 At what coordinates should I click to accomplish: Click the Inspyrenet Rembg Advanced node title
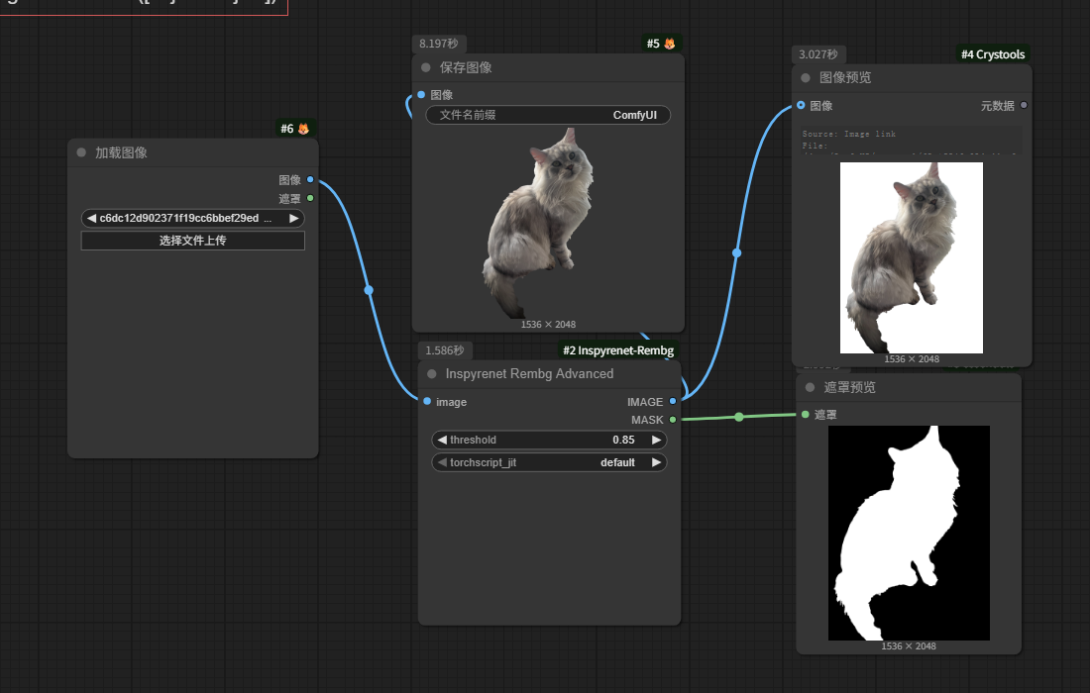coord(530,373)
